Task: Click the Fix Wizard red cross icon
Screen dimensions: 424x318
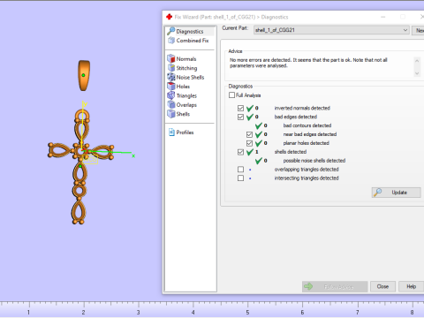Action: [169, 17]
